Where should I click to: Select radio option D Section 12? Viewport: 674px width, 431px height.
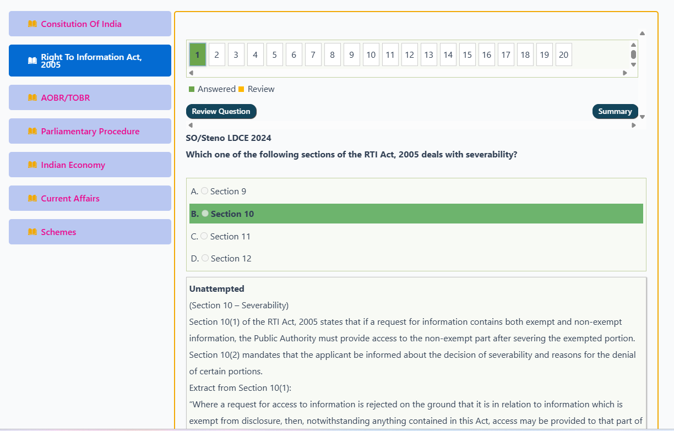[x=205, y=258]
